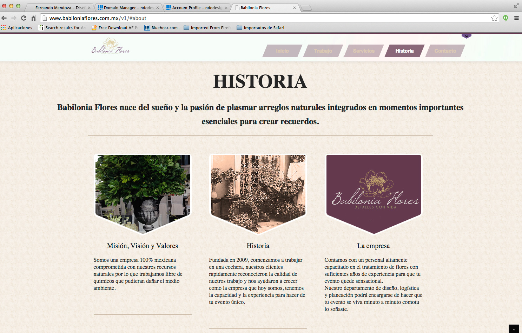The height and width of the screenshot is (333, 522).
Task: Click the browser forward arrow
Action: pos(14,18)
